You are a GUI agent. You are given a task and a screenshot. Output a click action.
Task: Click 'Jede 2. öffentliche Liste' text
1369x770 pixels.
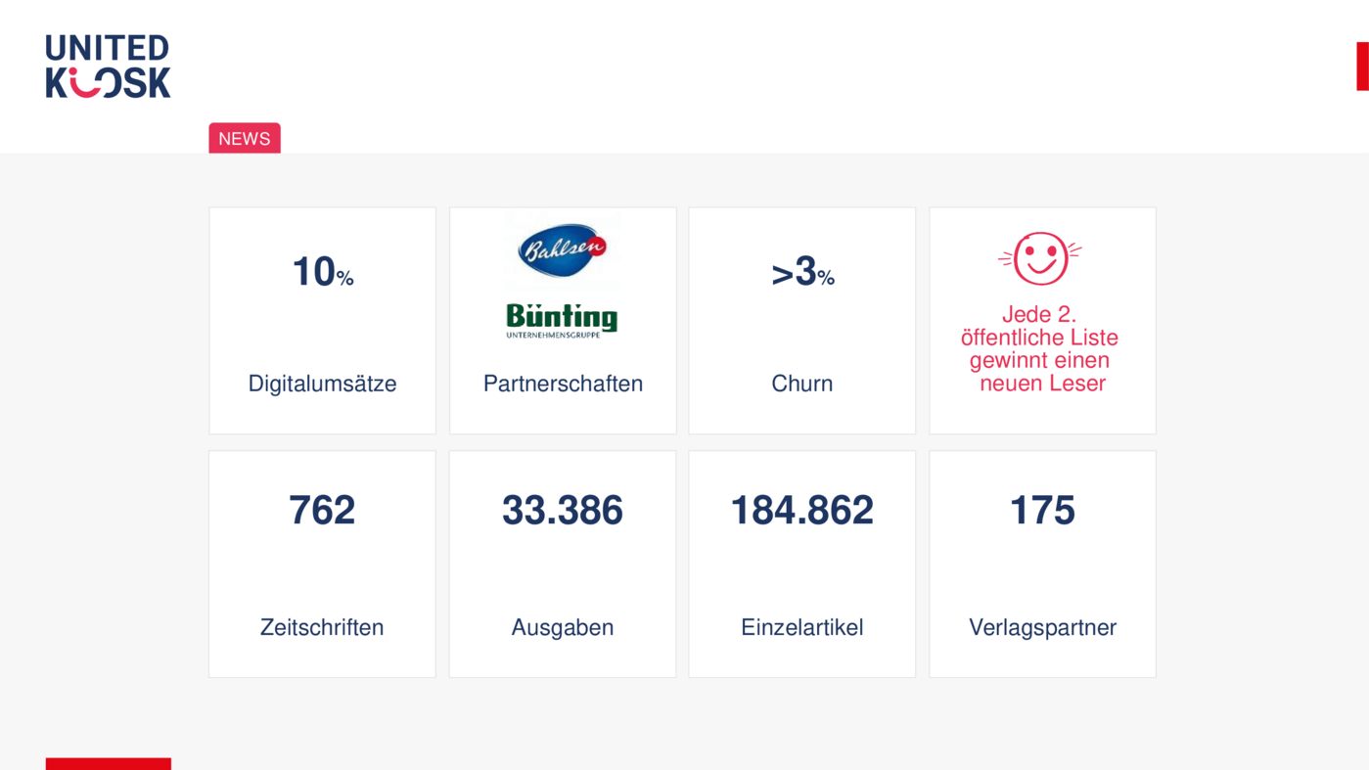(x=1039, y=326)
